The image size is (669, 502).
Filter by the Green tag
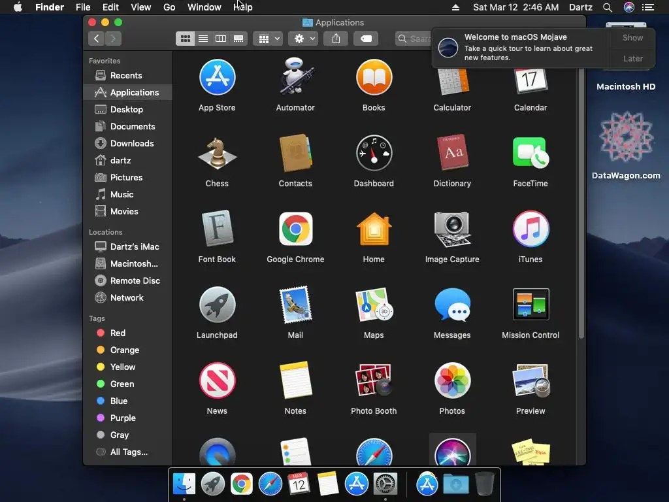point(128,384)
